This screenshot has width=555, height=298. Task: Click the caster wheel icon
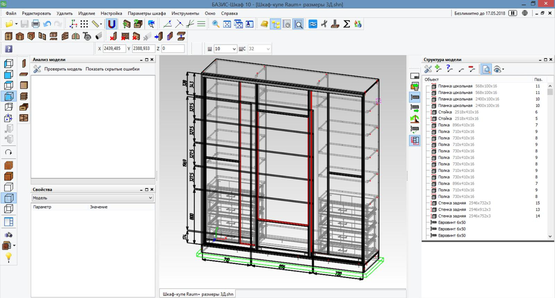pyautogui.click(x=87, y=36)
